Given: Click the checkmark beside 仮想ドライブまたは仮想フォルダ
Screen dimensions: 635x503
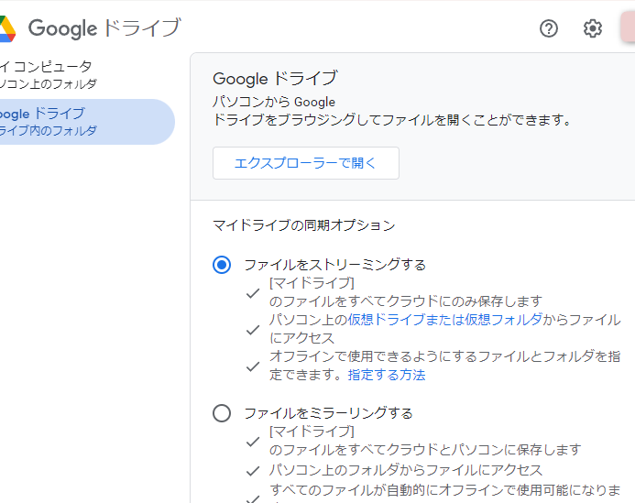Looking at the screenshot, I should pyautogui.click(x=253, y=330).
